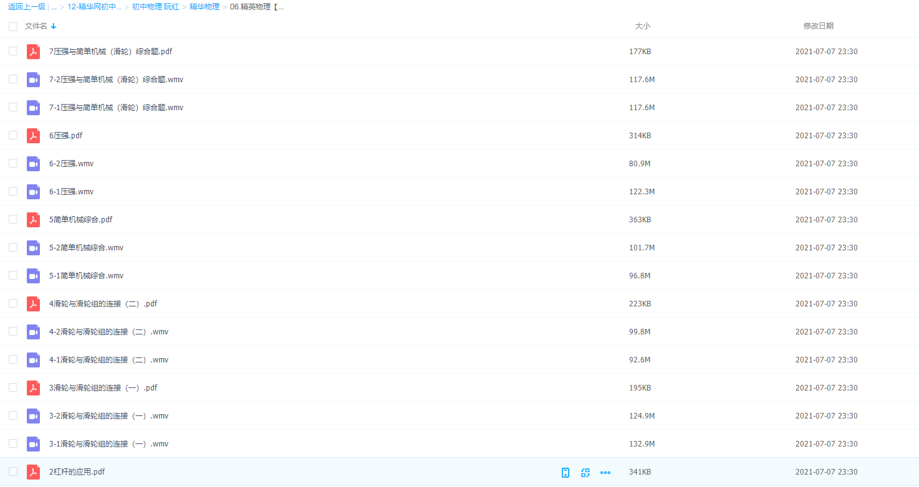Click the PDF icon of 7压强与简单机械（滑轮）综合题.pdf
The width and height of the screenshot is (919, 487).
[33, 52]
